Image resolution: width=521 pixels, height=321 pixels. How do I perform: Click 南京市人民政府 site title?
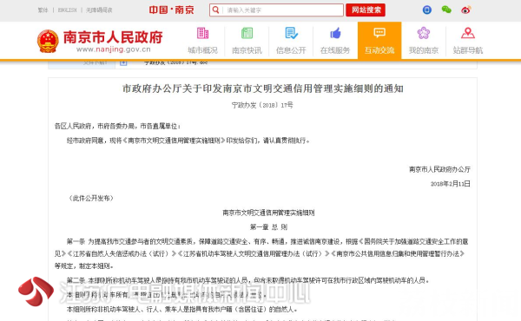pyautogui.click(x=113, y=36)
